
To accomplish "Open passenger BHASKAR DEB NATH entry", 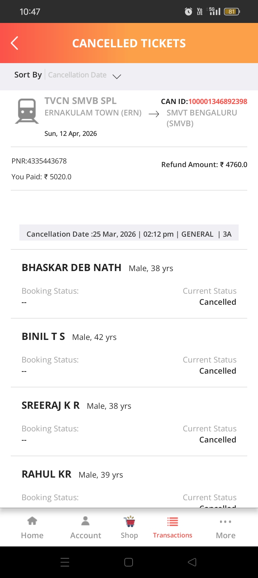I will pos(129,284).
